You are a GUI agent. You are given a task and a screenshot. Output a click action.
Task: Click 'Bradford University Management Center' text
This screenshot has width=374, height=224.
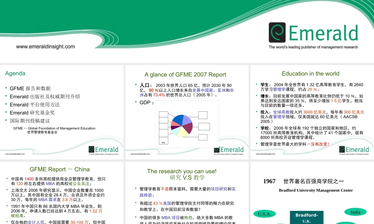pos(316,190)
